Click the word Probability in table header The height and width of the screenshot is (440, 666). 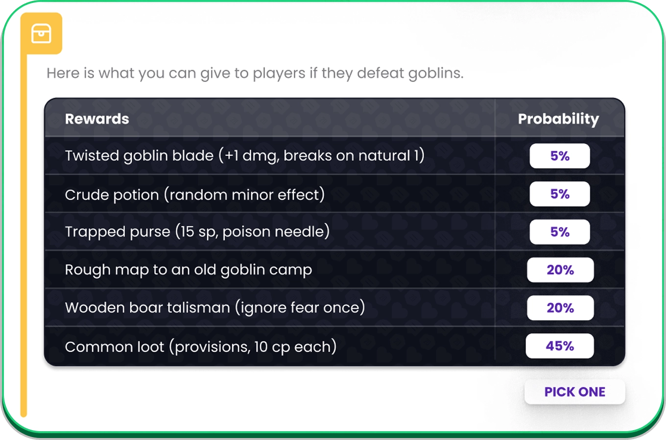tap(558, 119)
